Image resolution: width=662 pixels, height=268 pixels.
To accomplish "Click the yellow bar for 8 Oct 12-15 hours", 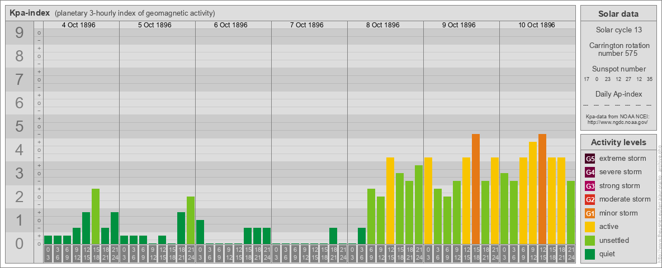I will pyautogui.click(x=390, y=200).
